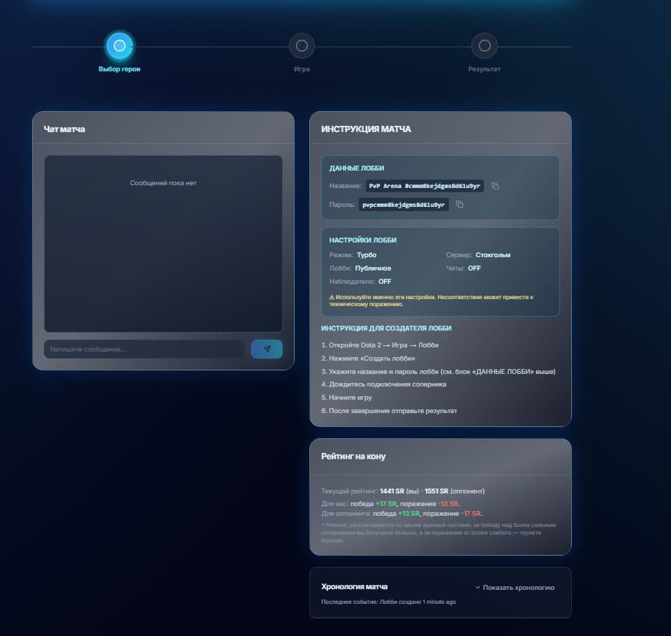This screenshot has width=671, height=636.
Task: Click the 'Выбор героя' step label
Action: 119,69
